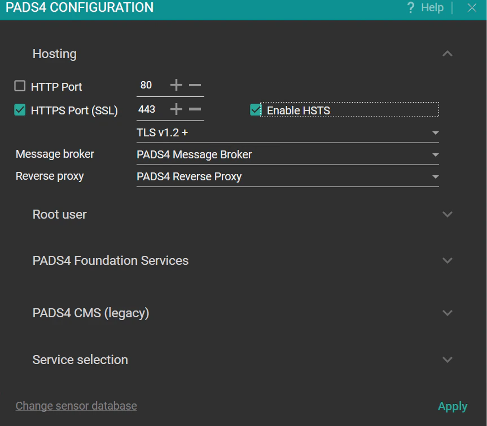Image resolution: width=487 pixels, height=426 pixels.
Task: Enable the HTTP Port checkbox
Action: tap(20, 86)
